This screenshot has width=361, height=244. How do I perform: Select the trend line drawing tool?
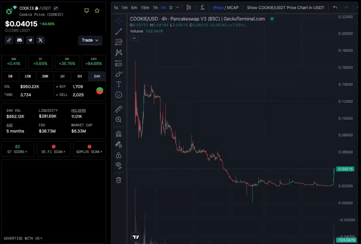coord(119,32)
